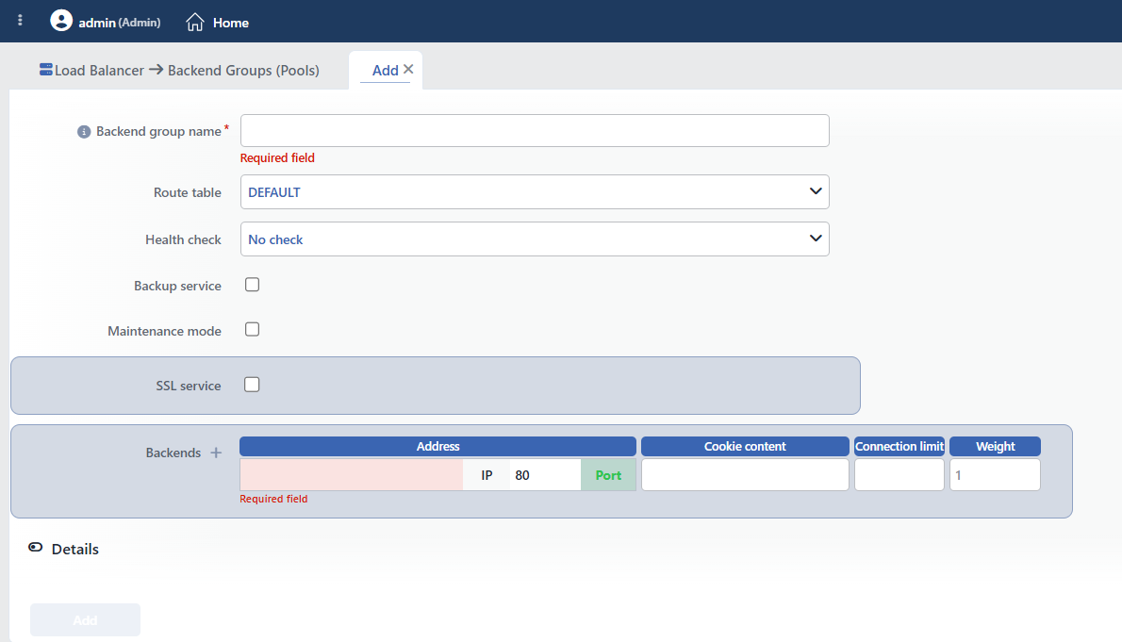Enable the Backup service checkbox
This screenshot has width=1122, height=642.
[252, 284]
